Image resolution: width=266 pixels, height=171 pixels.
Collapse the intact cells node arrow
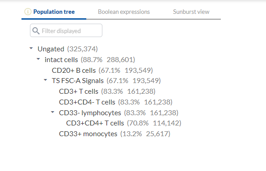(x=38, y=59)
